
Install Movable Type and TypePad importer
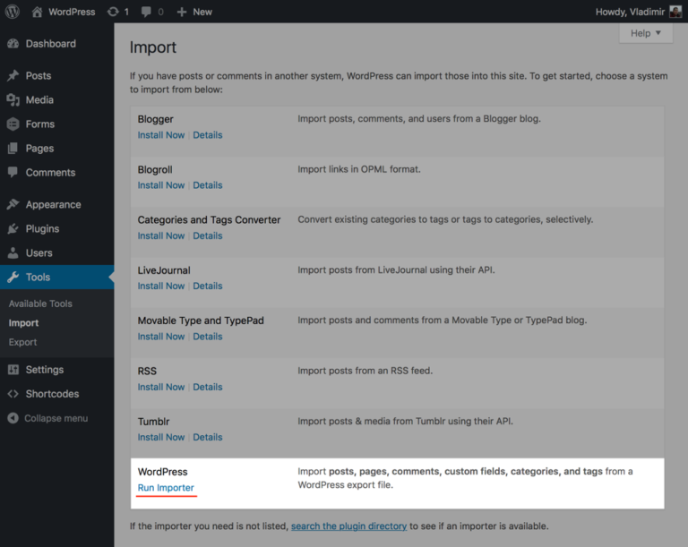pyautogui.click(x=161, y=337)
